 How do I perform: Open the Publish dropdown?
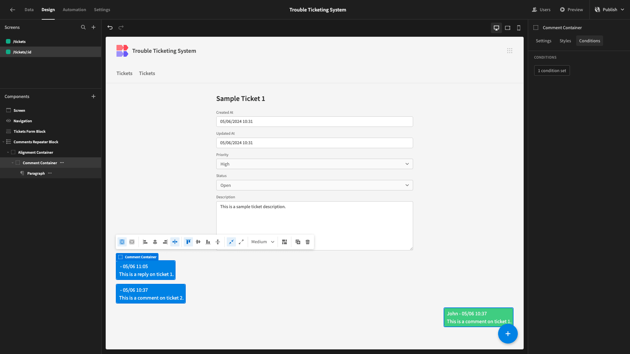(610, 10)
